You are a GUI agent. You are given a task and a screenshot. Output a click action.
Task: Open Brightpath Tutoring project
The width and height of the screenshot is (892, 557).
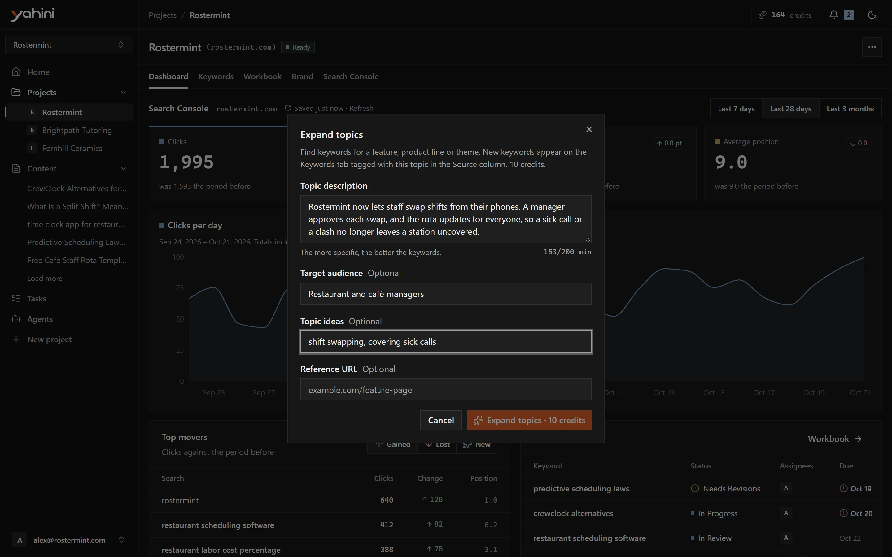click(x=77, y=130)
